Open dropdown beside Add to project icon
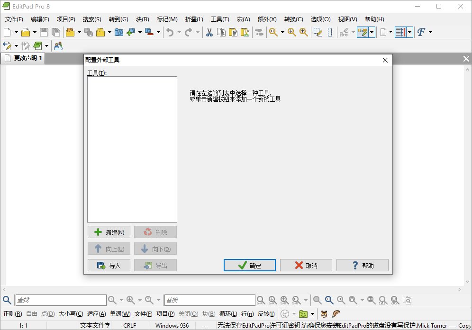 (x=140, y=32)
